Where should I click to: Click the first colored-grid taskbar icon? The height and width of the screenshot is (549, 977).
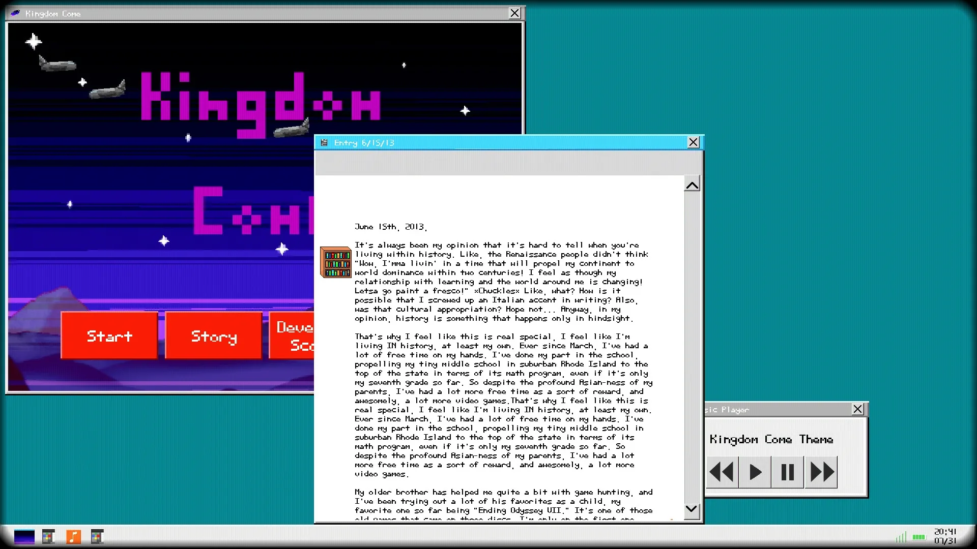click(x=49, y=537)
